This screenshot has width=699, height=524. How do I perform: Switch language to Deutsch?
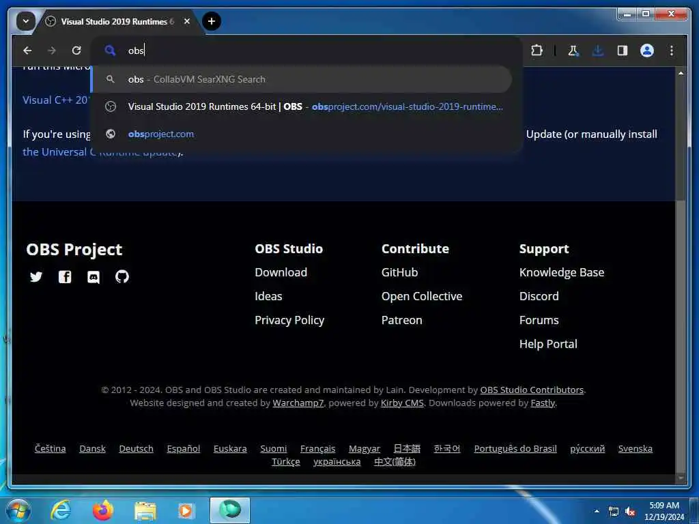136,449
